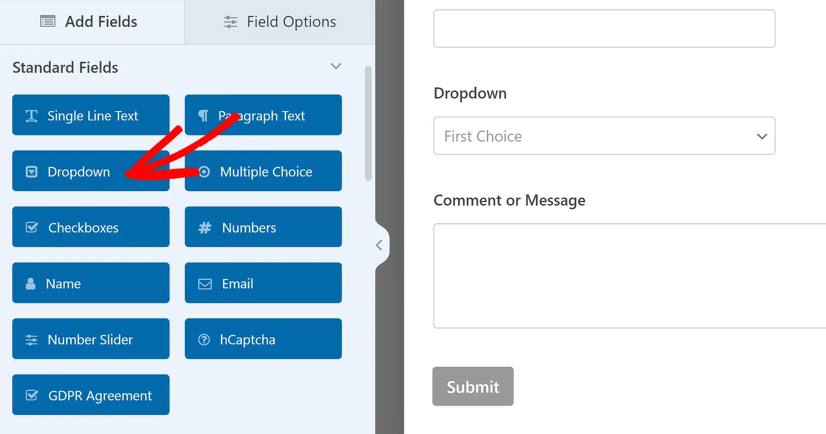Click the Name field person icon
826x434 pixels.
point(30,284)
